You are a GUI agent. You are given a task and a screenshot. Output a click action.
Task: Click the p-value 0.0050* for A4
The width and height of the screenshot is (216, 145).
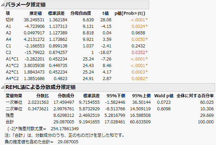tap(140, 39)
